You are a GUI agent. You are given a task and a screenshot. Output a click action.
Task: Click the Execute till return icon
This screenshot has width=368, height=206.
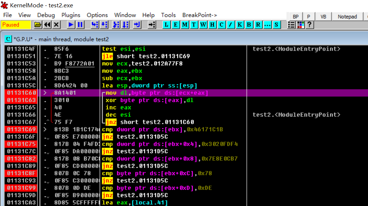coord(137,25)
